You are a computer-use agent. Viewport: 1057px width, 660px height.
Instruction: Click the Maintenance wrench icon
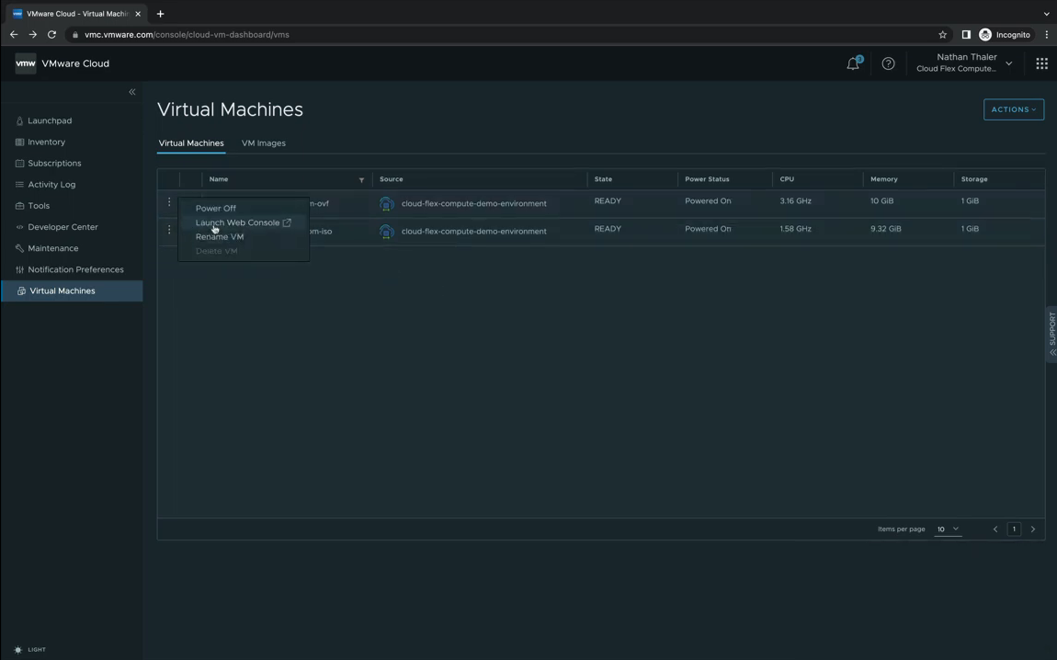[x=19, y=248]
